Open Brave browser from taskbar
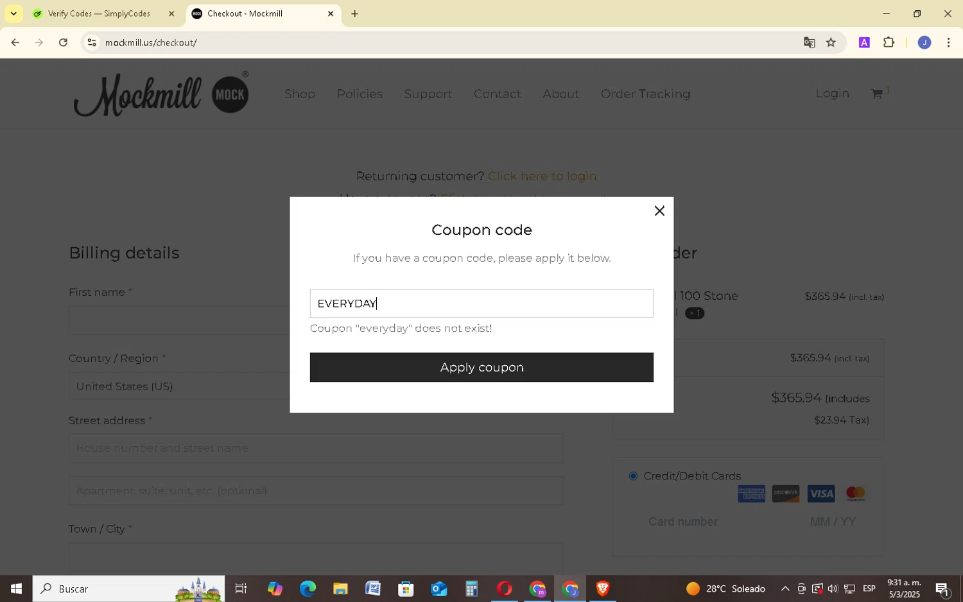The width and height of the screenshot is (963, 602). 603,589
